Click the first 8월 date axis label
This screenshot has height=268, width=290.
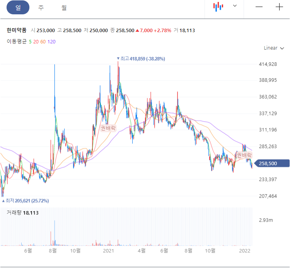tap(53, 251)
